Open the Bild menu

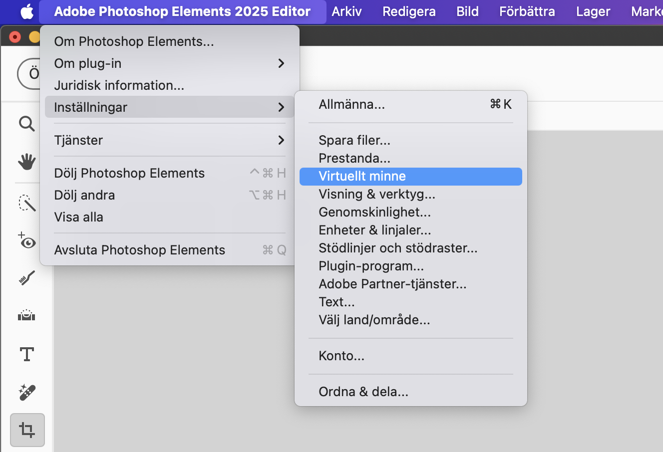[467, 11]
